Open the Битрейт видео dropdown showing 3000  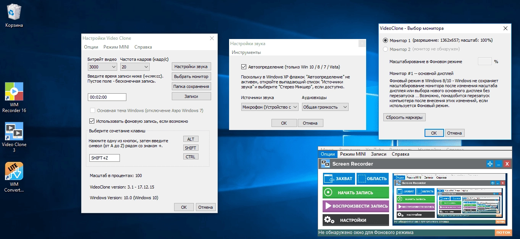coord(102,67)
